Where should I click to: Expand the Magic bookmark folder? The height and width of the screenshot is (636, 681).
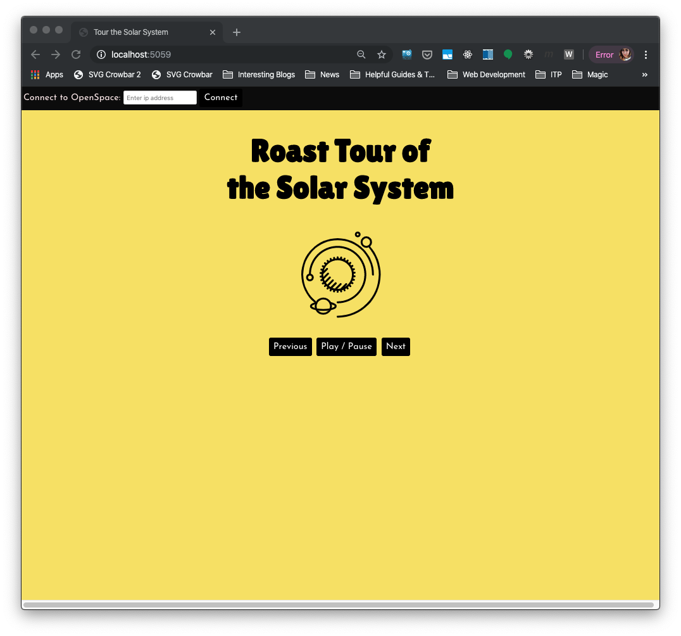coord(590,75)
